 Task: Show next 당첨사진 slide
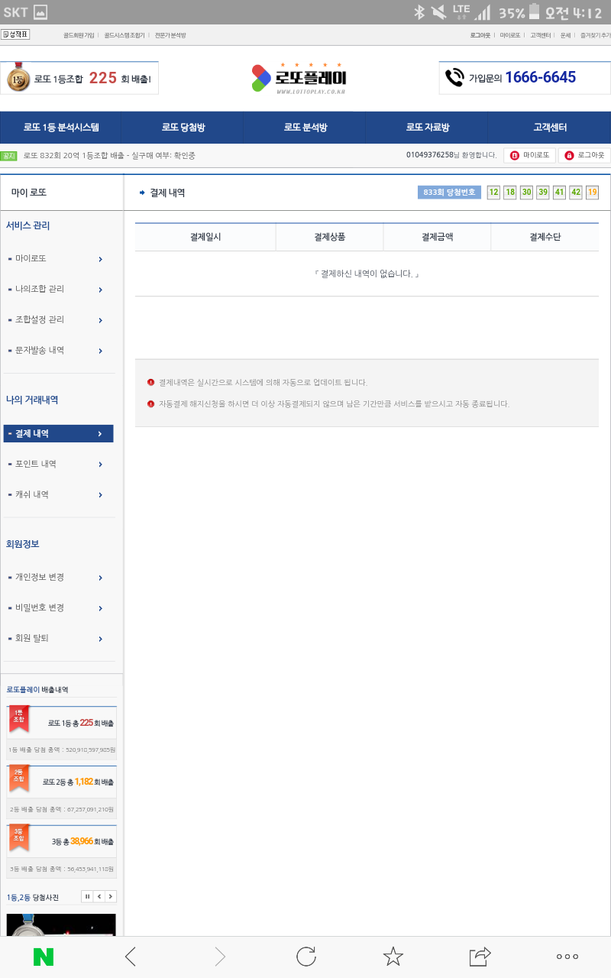tap(111, 897)
